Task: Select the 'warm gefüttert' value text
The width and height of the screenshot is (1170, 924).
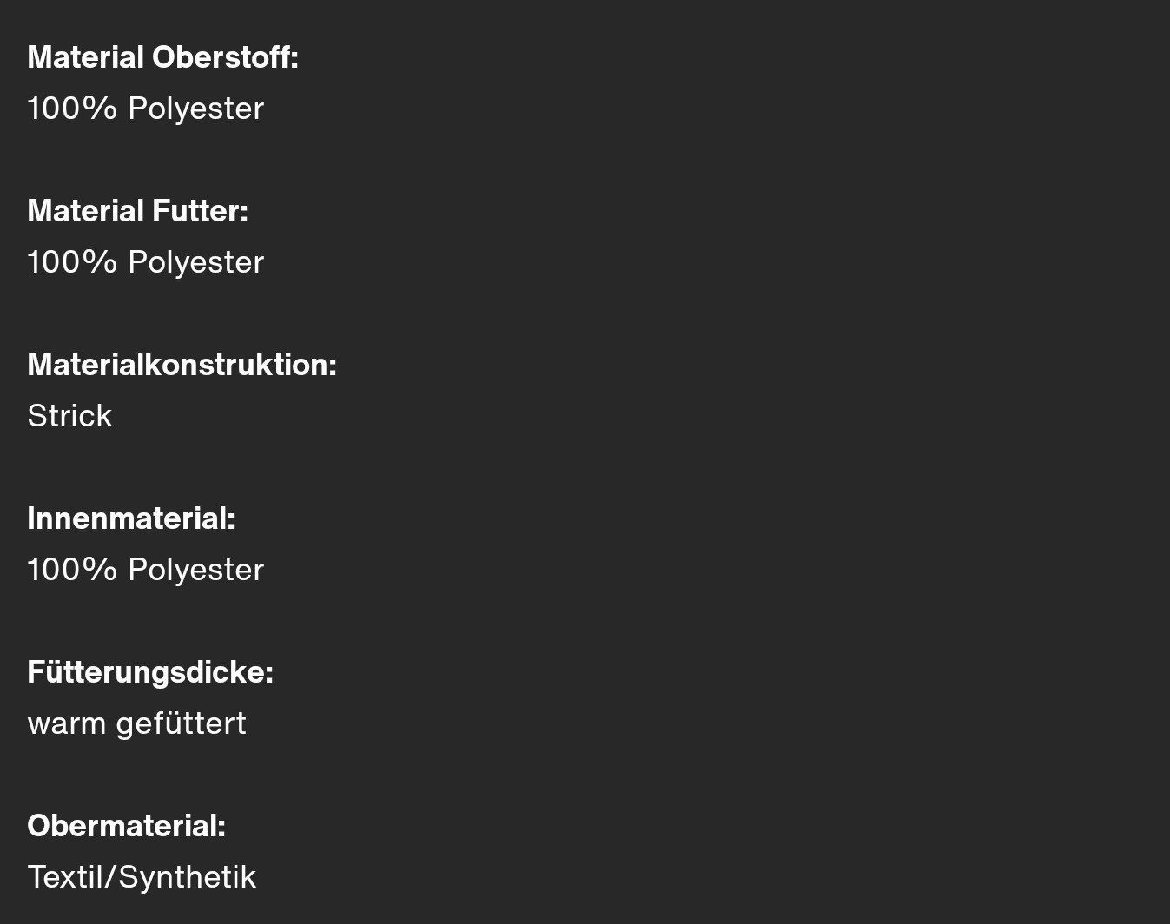Action: [x=137, y=724]
